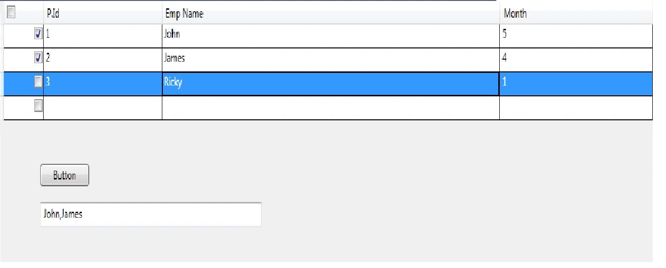This screenshot has width=666, height=268.
Task: Select the John name cell
Action: [x=331, y=36]
